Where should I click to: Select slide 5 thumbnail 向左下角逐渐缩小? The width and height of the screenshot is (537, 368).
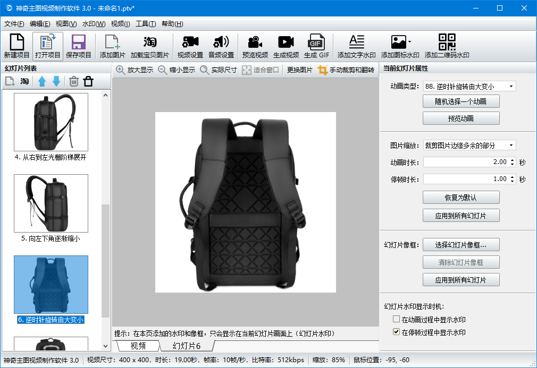click(x=51, y=203)
